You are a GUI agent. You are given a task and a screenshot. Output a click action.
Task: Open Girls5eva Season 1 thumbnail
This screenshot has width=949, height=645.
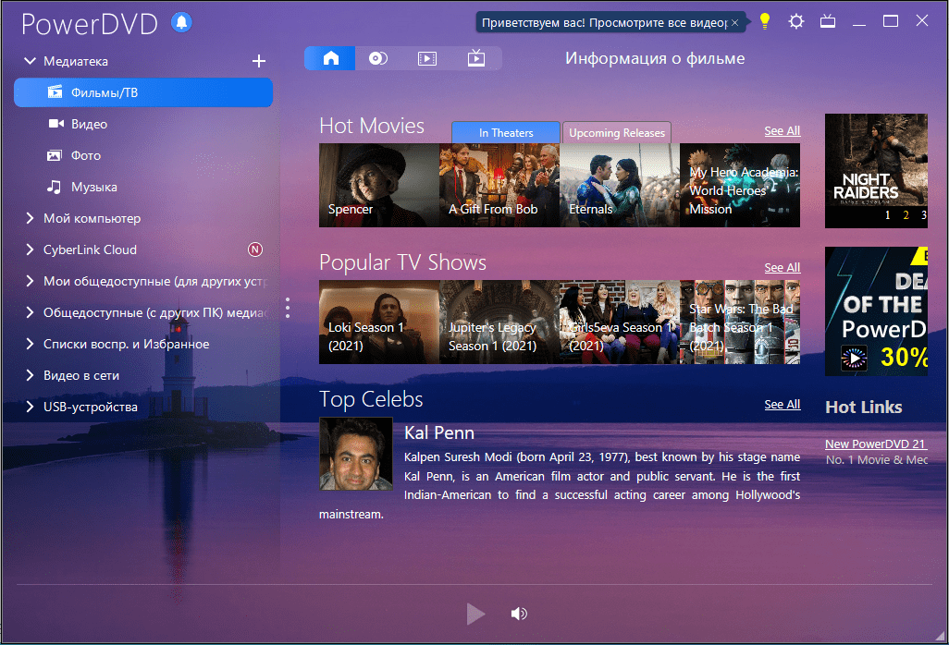(620, 322)
